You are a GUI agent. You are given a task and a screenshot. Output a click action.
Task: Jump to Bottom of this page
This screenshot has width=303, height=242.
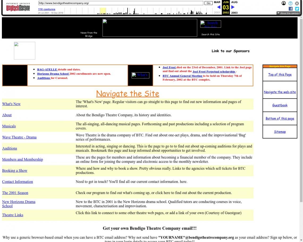(280, 119)
